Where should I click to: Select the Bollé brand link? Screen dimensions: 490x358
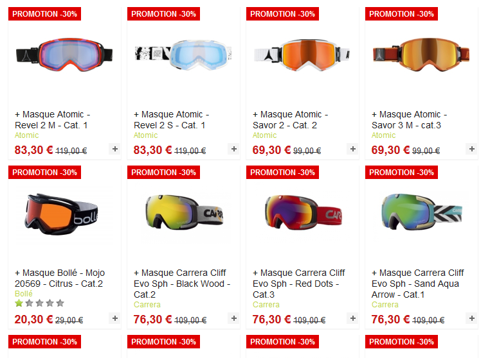click(x=23, y=293)
